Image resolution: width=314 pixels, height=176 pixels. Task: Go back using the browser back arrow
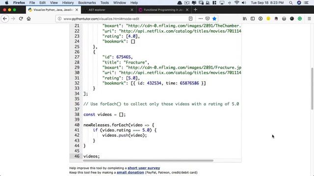tap(5, 19)
